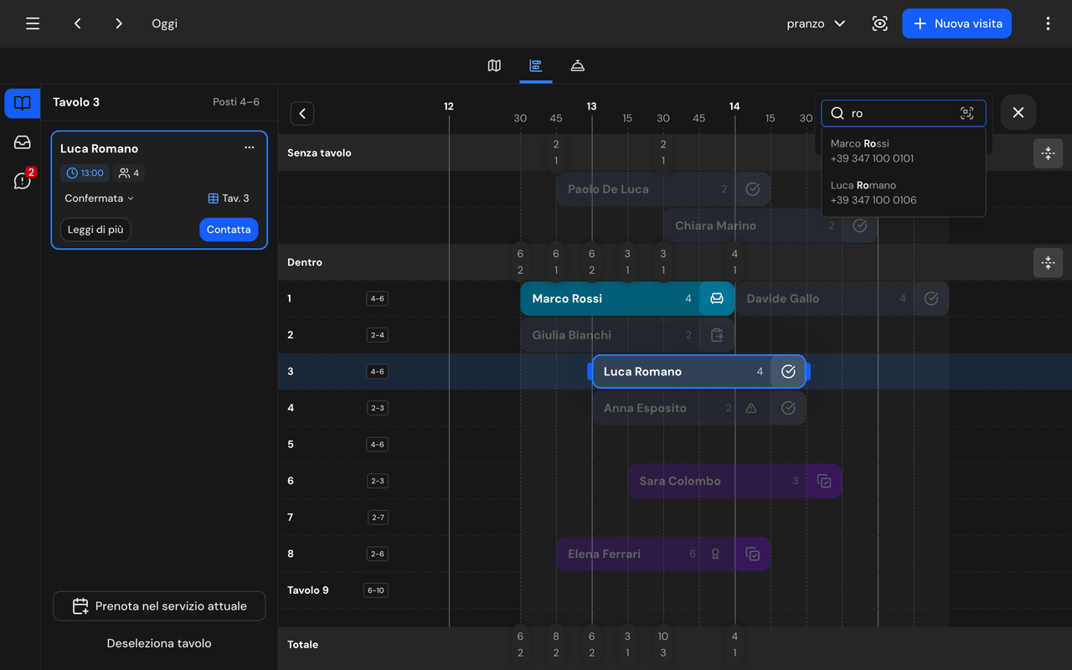Click Leggi di più button

coord(95,229)
